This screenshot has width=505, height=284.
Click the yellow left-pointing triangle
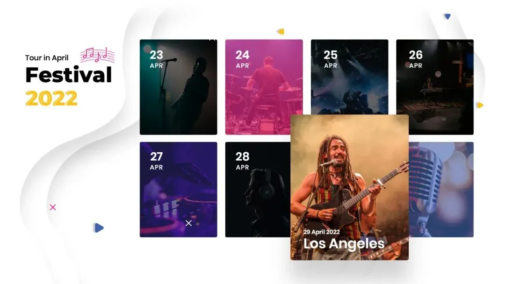pos(281,31)
